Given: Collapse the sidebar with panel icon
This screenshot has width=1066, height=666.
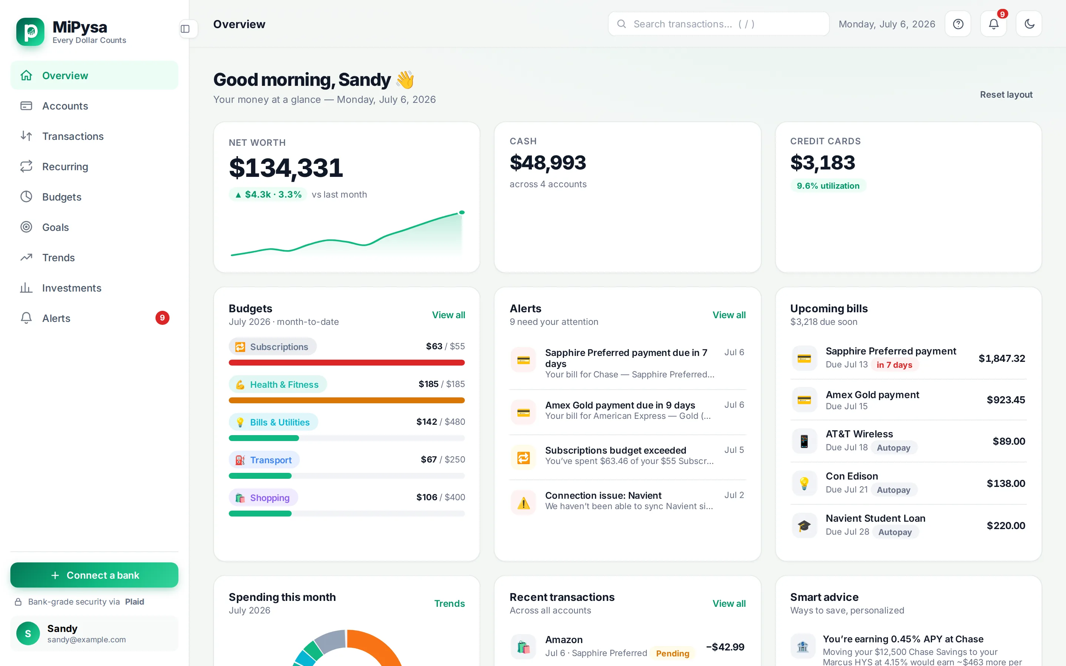Looking at the screenshot, I should pos(185,29).
